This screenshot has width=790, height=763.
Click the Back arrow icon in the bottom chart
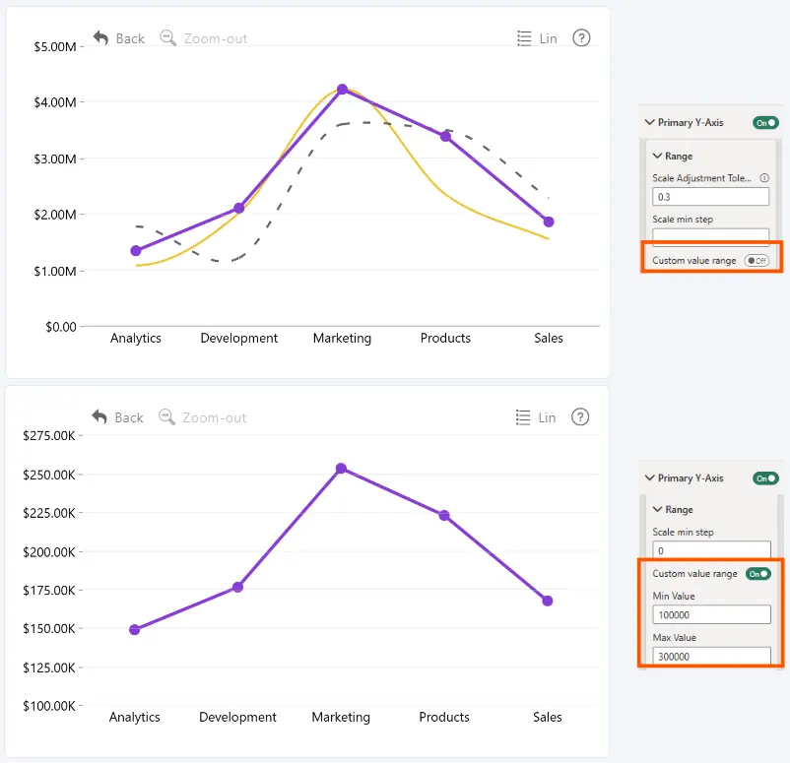[x=99, y=417]
